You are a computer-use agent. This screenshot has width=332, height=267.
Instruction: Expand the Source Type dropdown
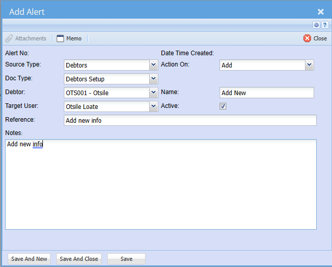point(153,65)
